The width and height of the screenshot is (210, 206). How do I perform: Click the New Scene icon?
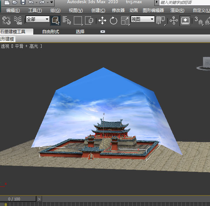(7, 2)
